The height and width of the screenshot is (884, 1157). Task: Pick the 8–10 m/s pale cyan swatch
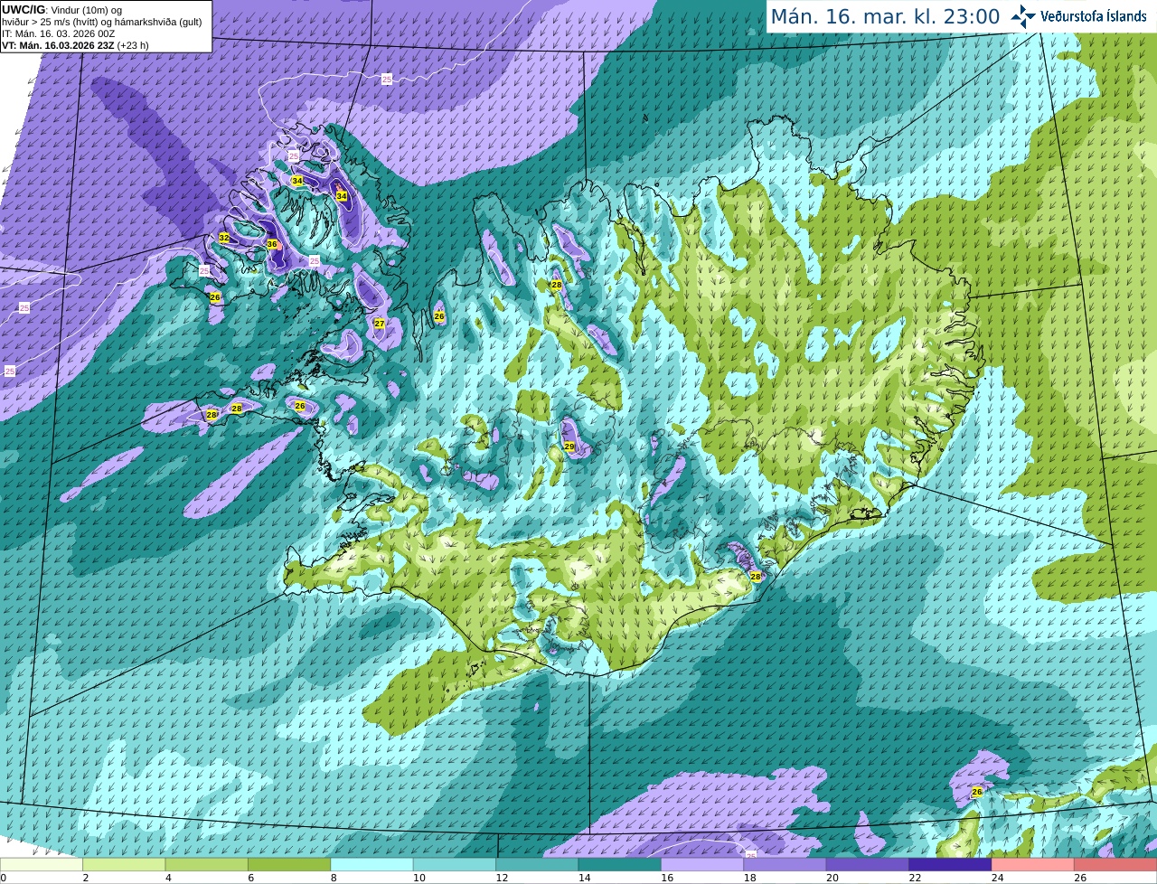click(x=372, y=865)
